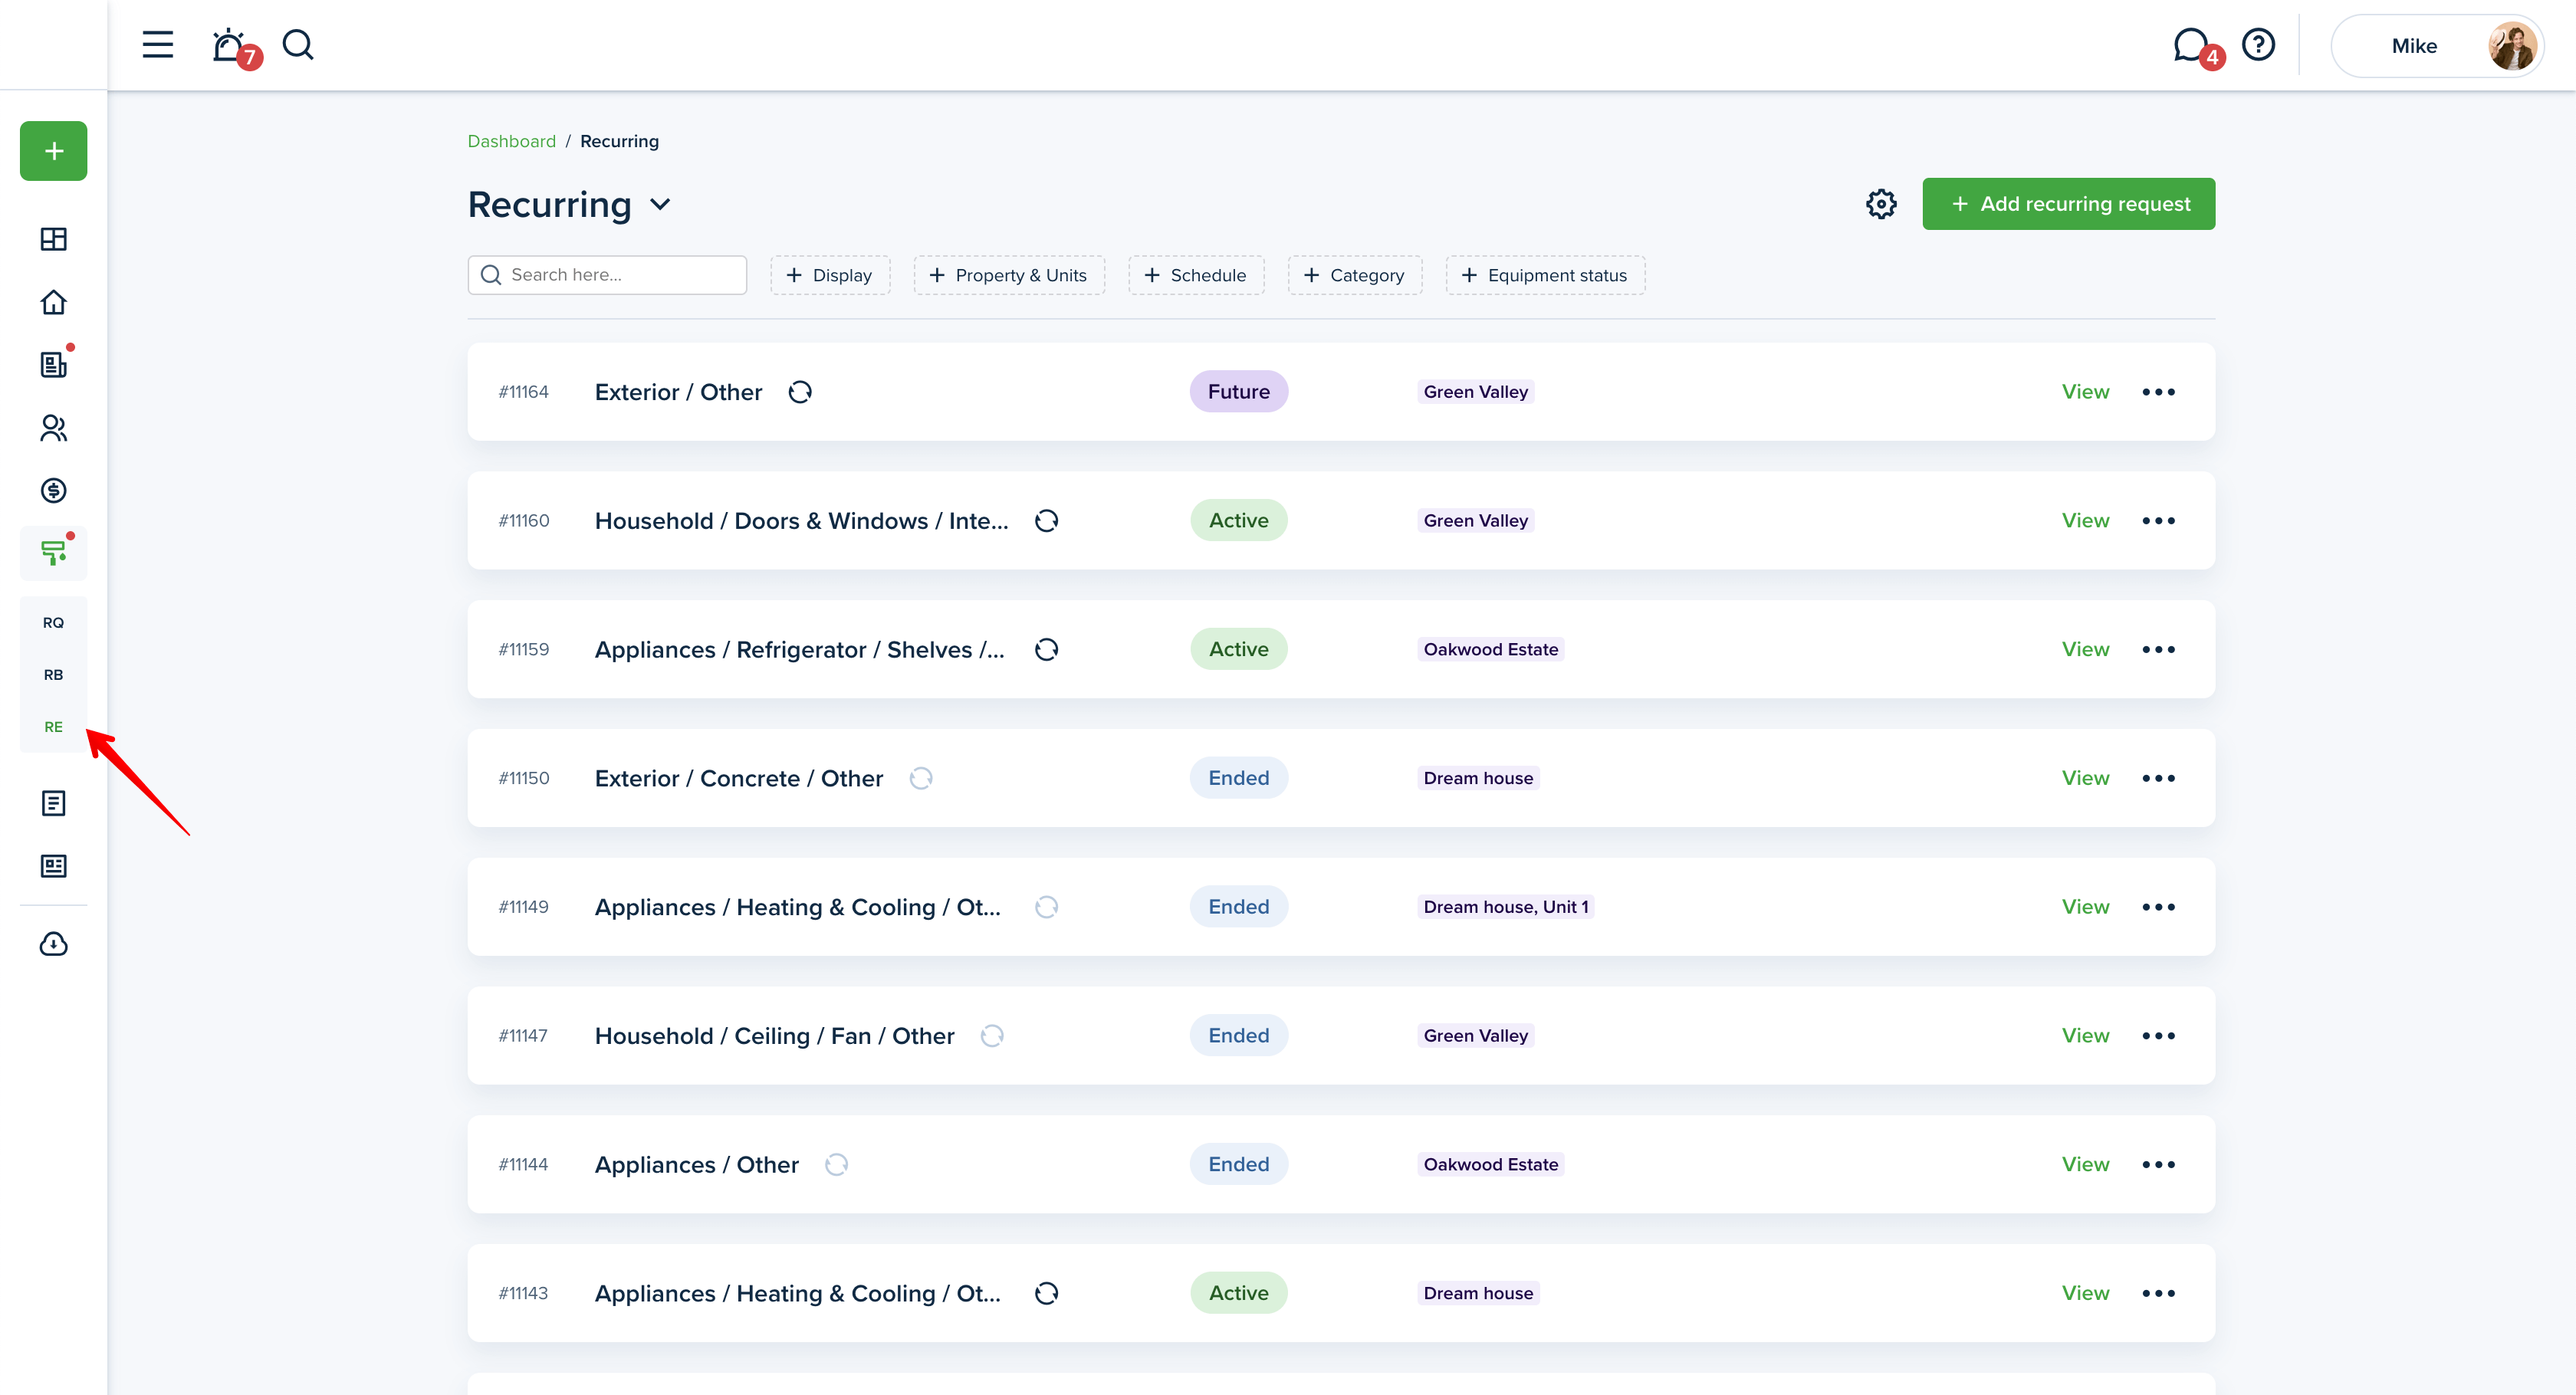The width and height of the screenshot is (2576, 1395).
Task: Expand the Recurring title dropdown chevron
Action: click(660, 205)
